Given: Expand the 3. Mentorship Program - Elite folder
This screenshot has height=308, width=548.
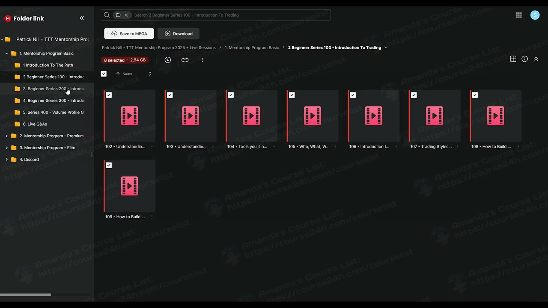Looking at the screenshot, I should 6,148.
